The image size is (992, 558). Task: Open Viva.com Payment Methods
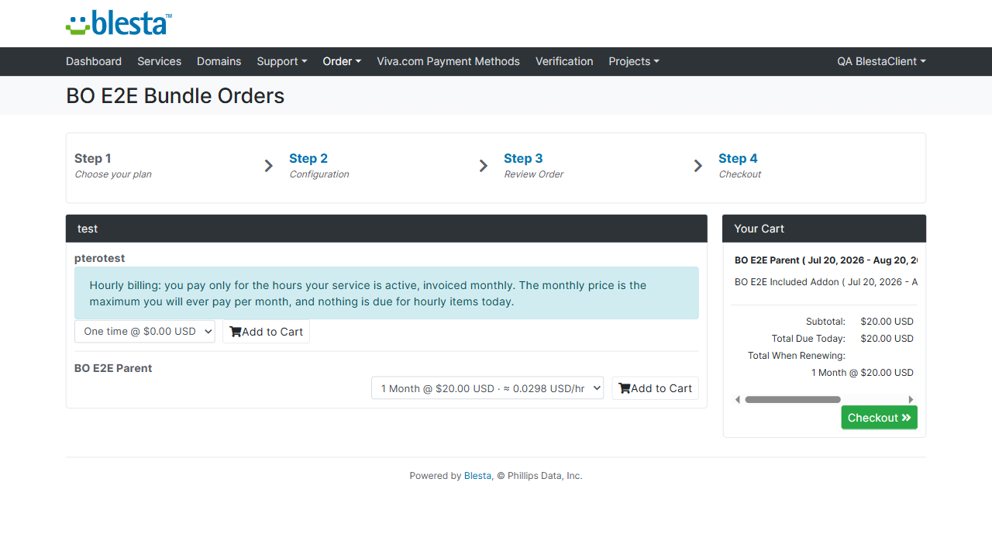(449, 61)
